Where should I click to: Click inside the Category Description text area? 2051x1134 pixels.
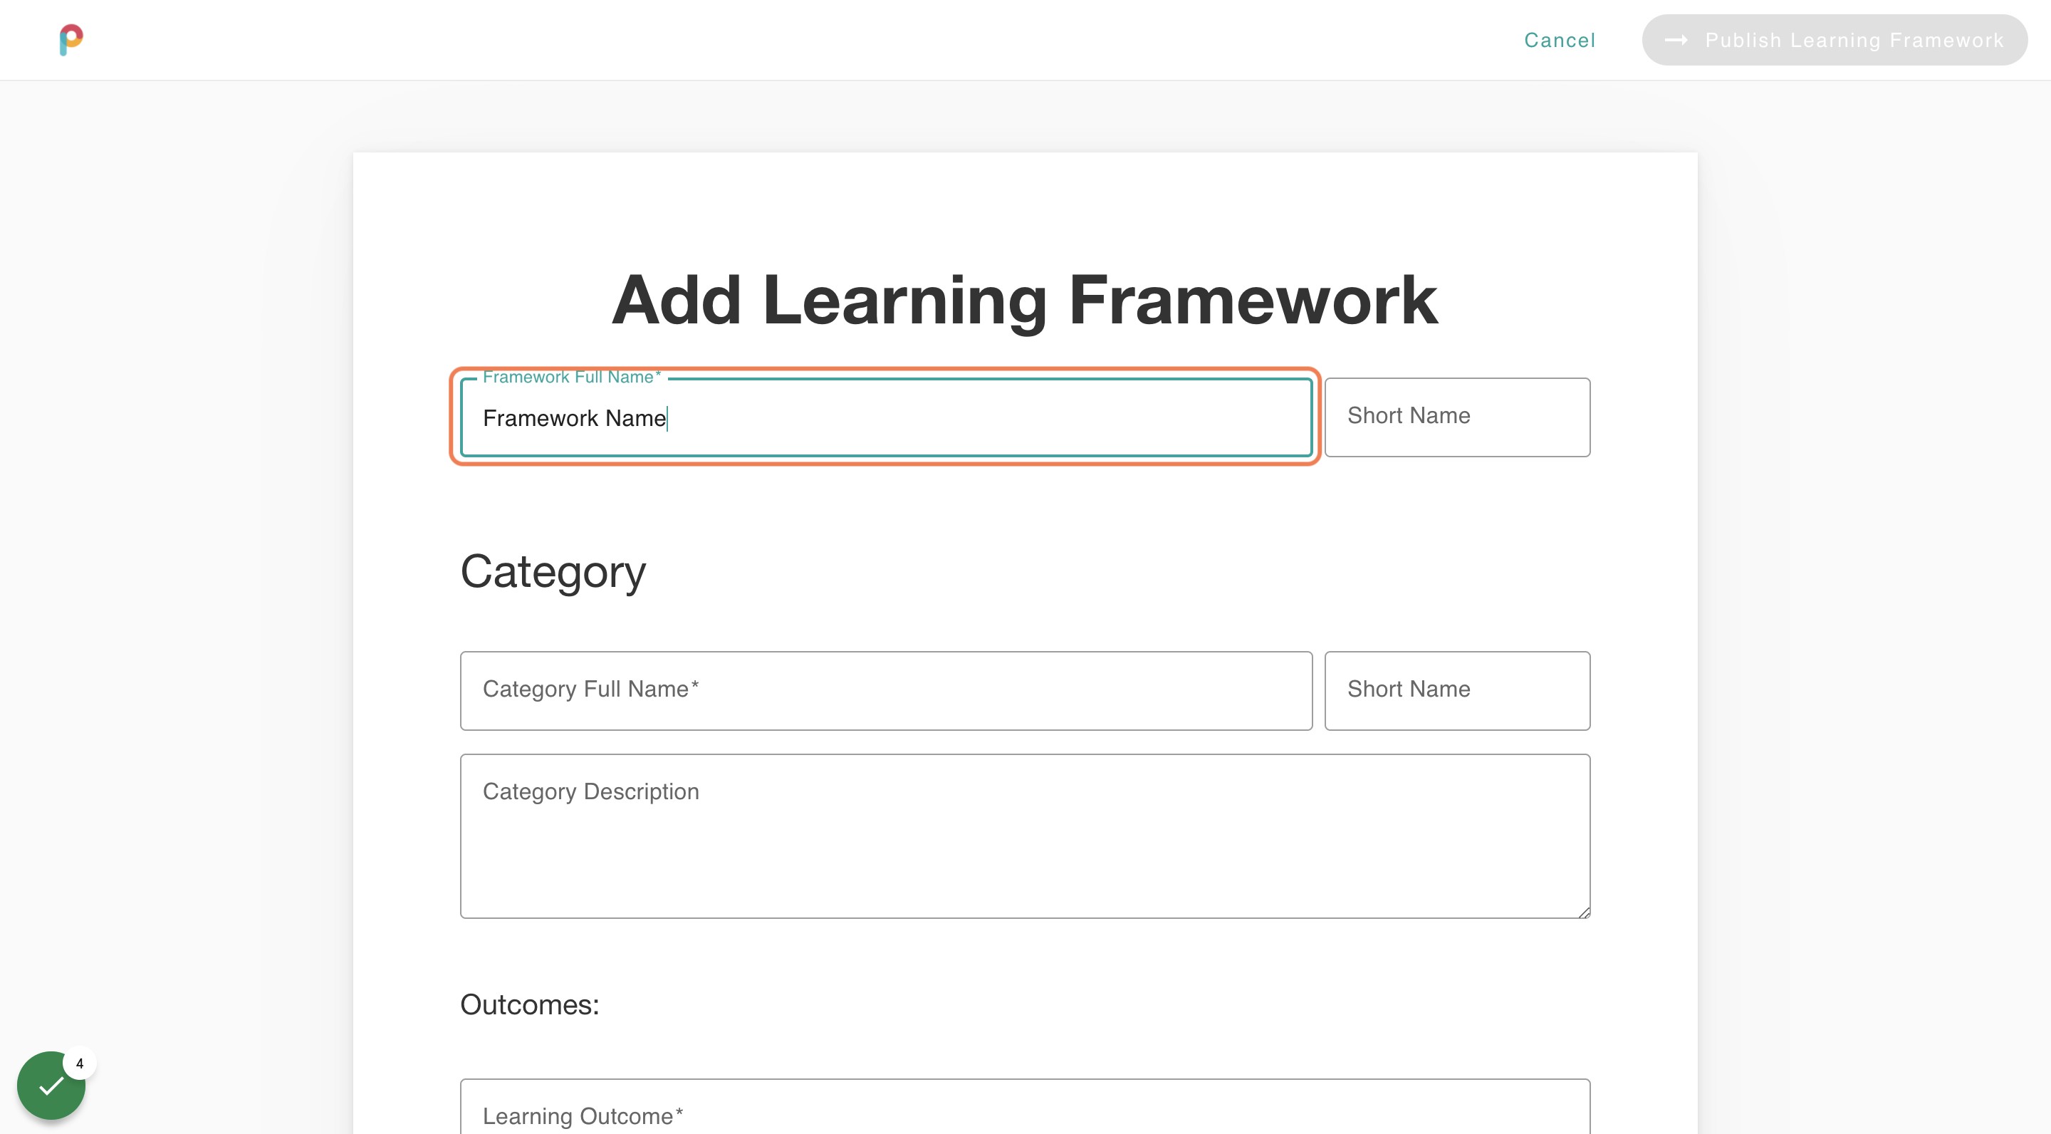coord(1024,836)
